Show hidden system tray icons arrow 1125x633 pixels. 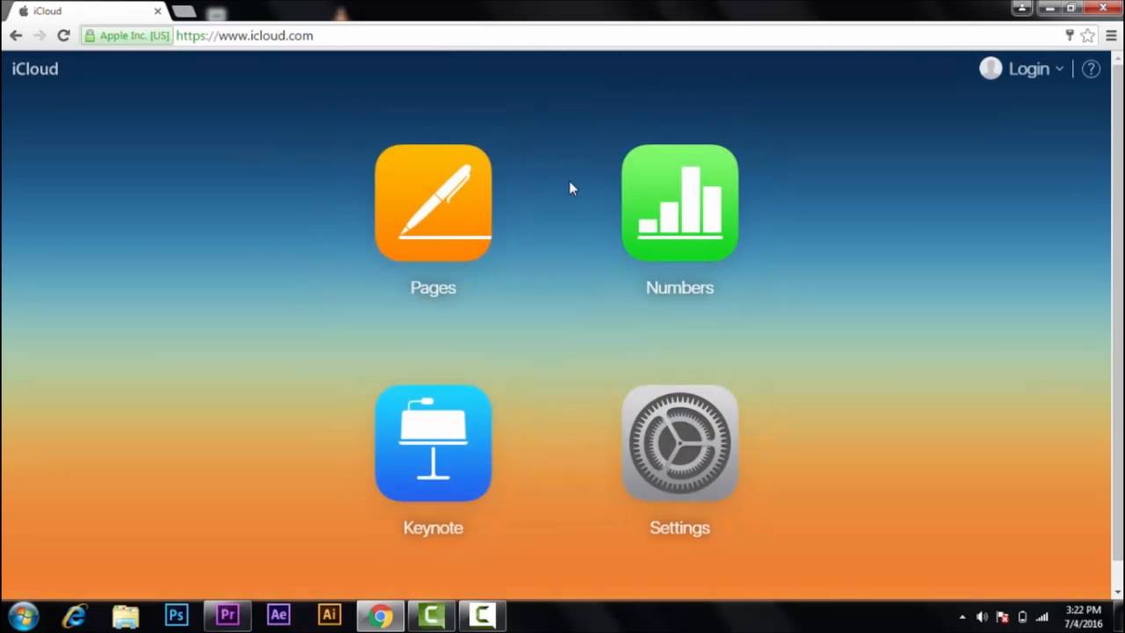(962, 617)
